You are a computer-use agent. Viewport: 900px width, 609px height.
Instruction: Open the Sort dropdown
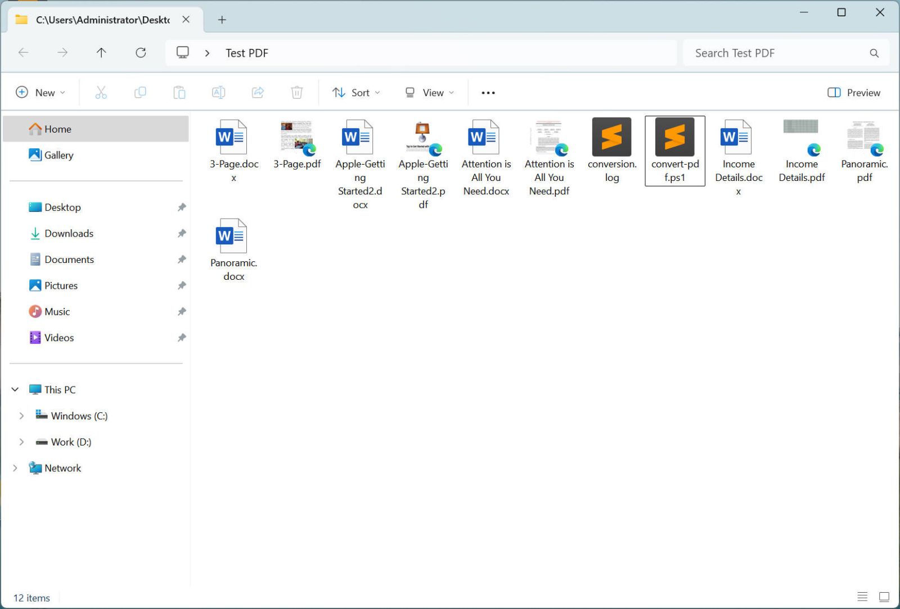[x=356, y=93]
